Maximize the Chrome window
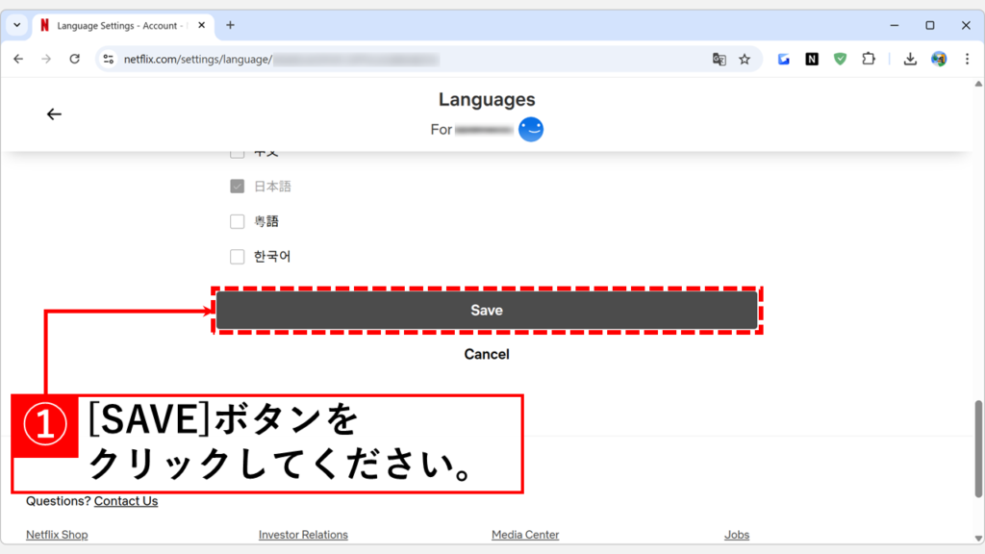The height and width of the screenshot is (554, 985). pos(930,25)
